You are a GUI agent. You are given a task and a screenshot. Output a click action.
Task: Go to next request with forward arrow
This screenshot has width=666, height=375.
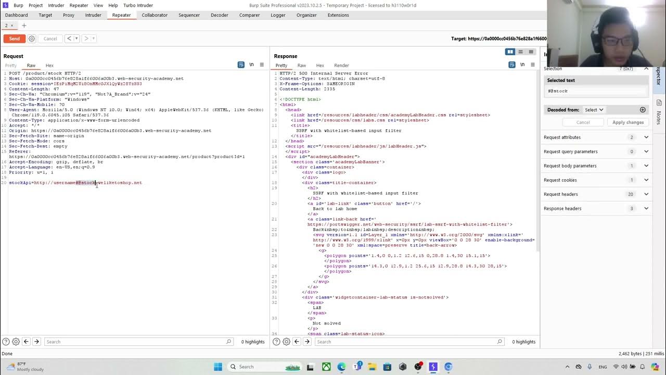click(86, 39)
